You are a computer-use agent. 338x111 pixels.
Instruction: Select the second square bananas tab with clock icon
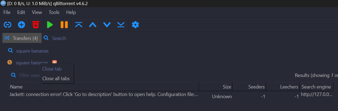(x=28, y=63)
